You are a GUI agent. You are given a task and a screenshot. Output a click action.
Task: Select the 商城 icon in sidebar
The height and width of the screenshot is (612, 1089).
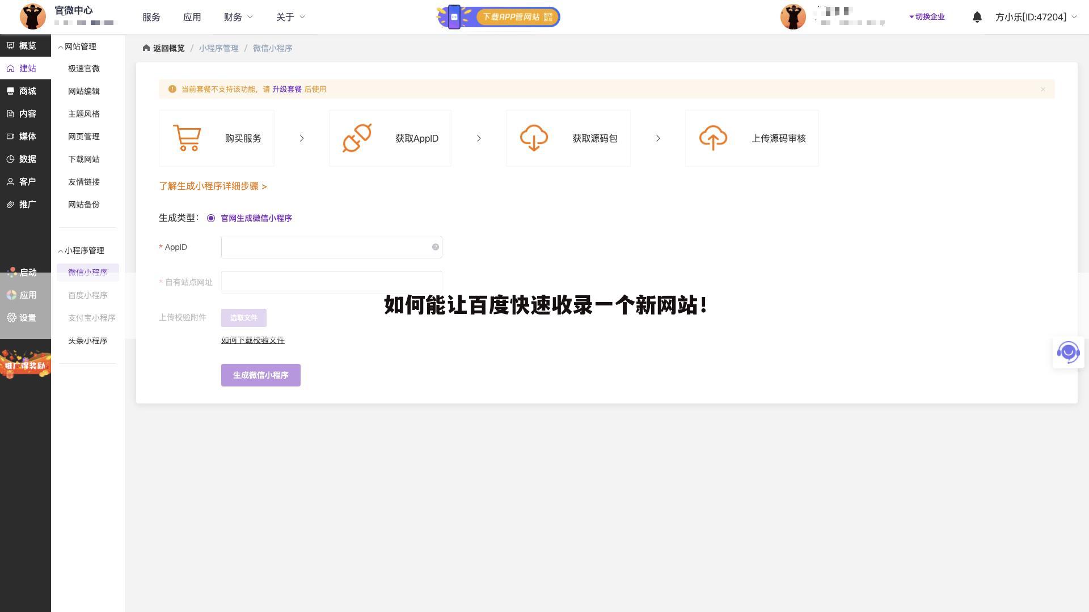point(10,91)
